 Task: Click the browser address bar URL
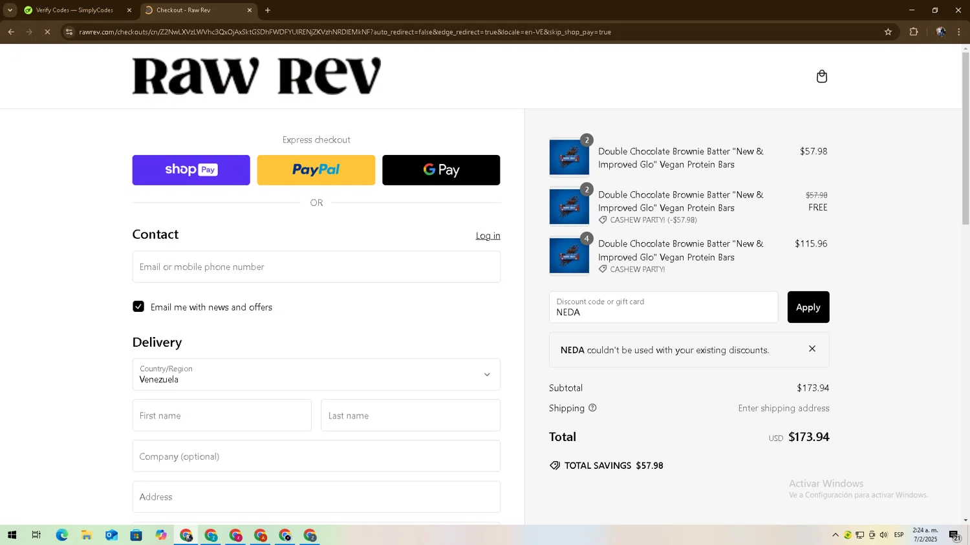345,32
